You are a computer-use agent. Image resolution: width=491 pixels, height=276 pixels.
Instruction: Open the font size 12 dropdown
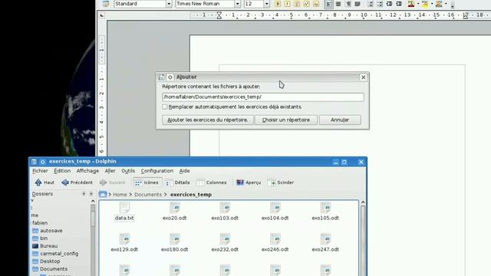coord(266,4)
